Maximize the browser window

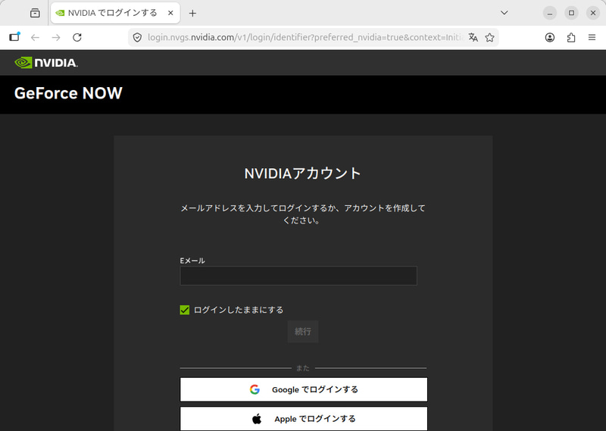(571, 13)
